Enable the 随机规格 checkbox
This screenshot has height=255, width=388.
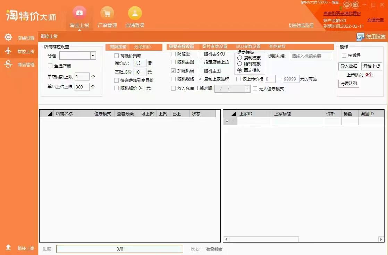[x=173, y=79]
